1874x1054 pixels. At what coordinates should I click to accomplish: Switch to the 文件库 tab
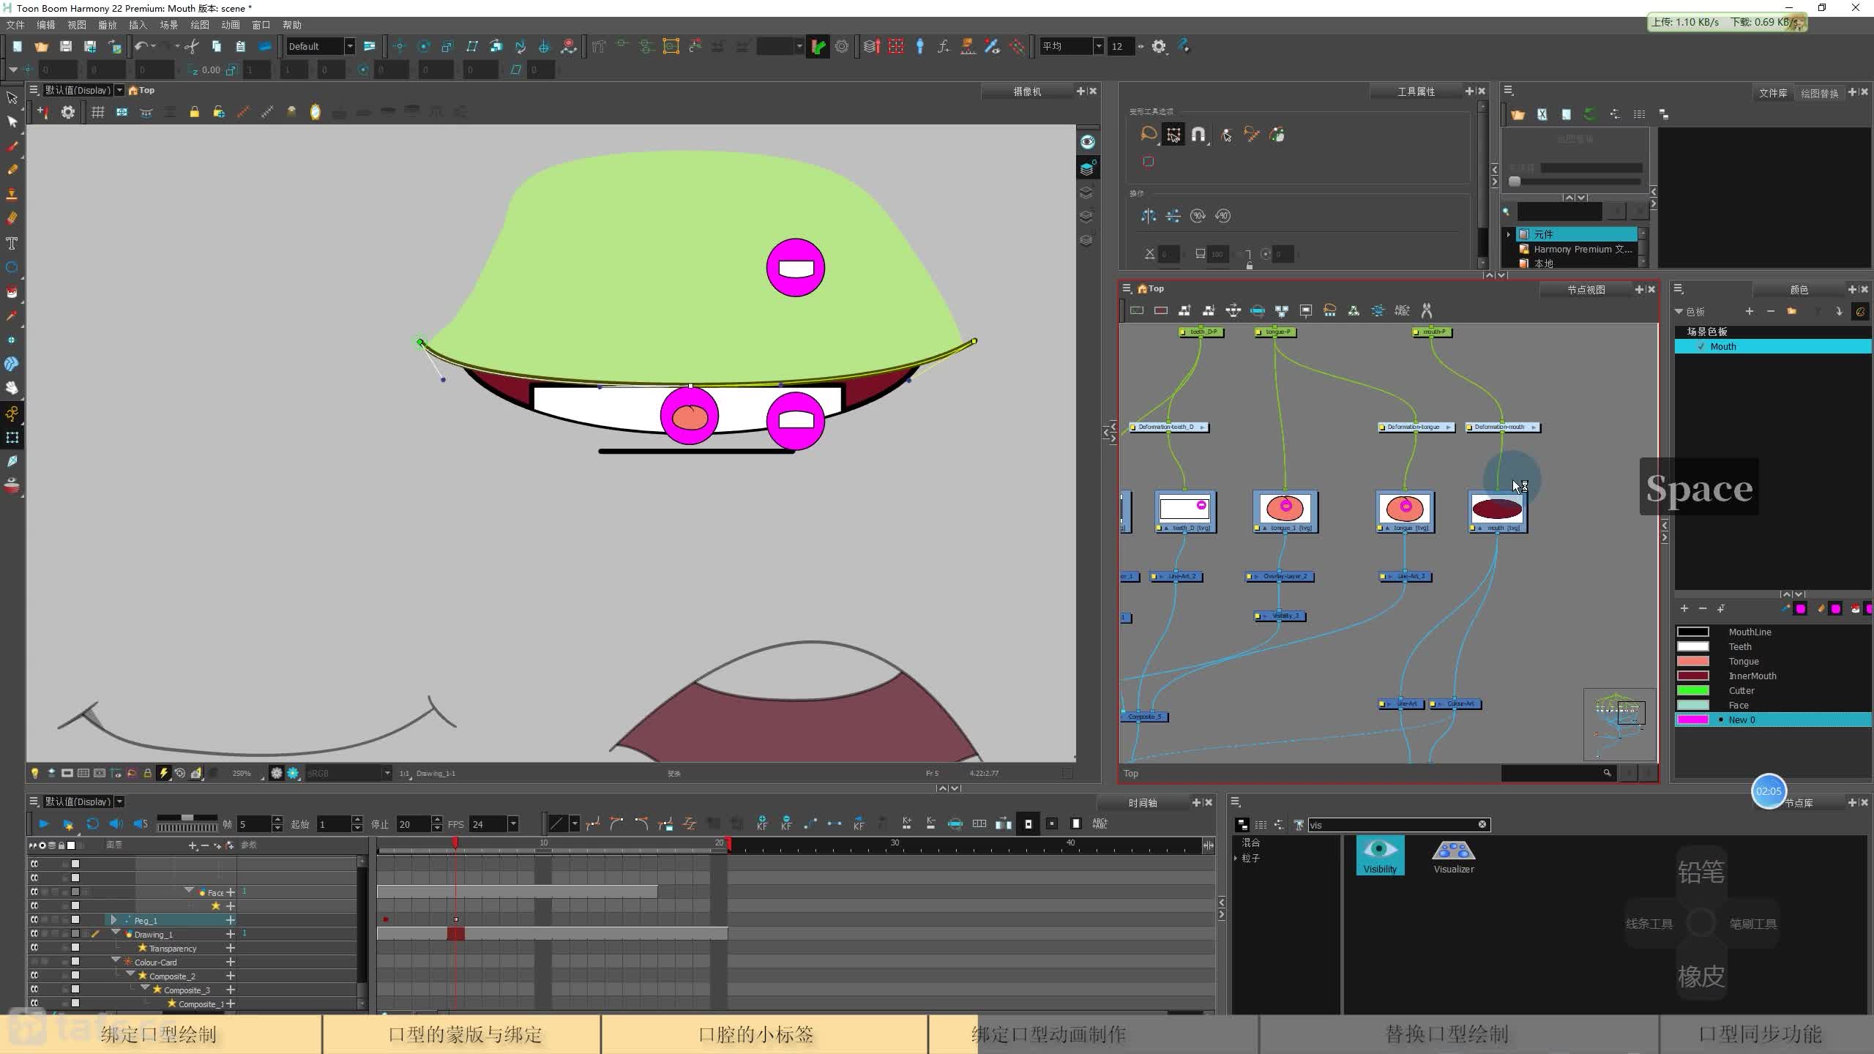[1772, 93]
